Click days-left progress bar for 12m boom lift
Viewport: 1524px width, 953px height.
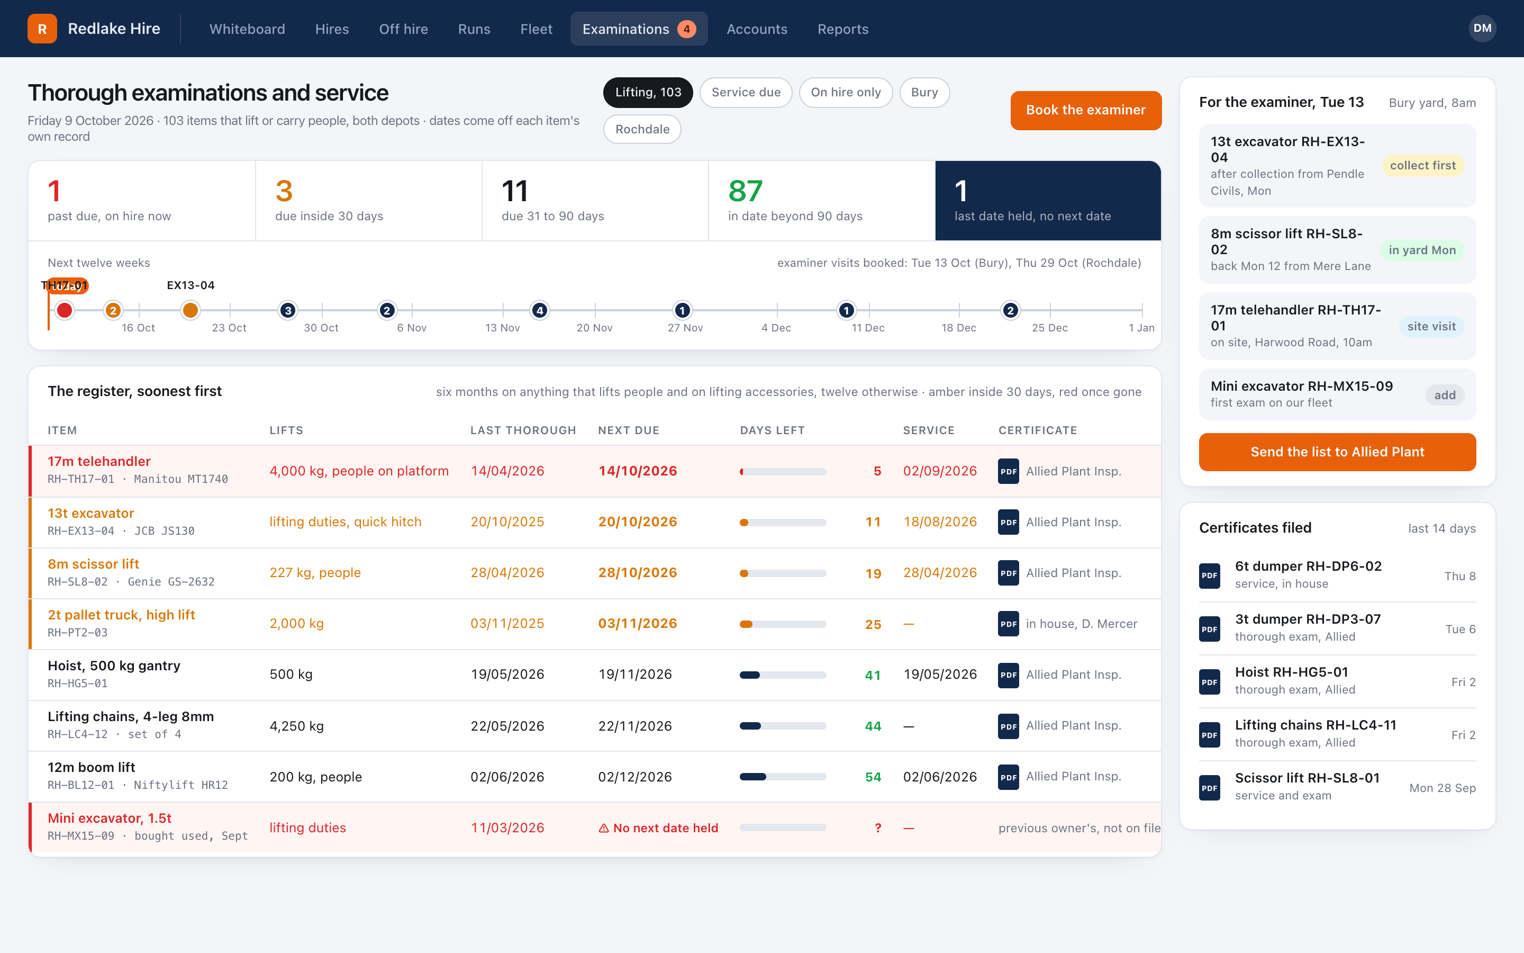pyautogui.click(x=783, y=777)
